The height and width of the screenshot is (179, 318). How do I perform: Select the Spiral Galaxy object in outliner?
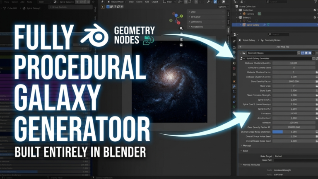click(253, 25)
